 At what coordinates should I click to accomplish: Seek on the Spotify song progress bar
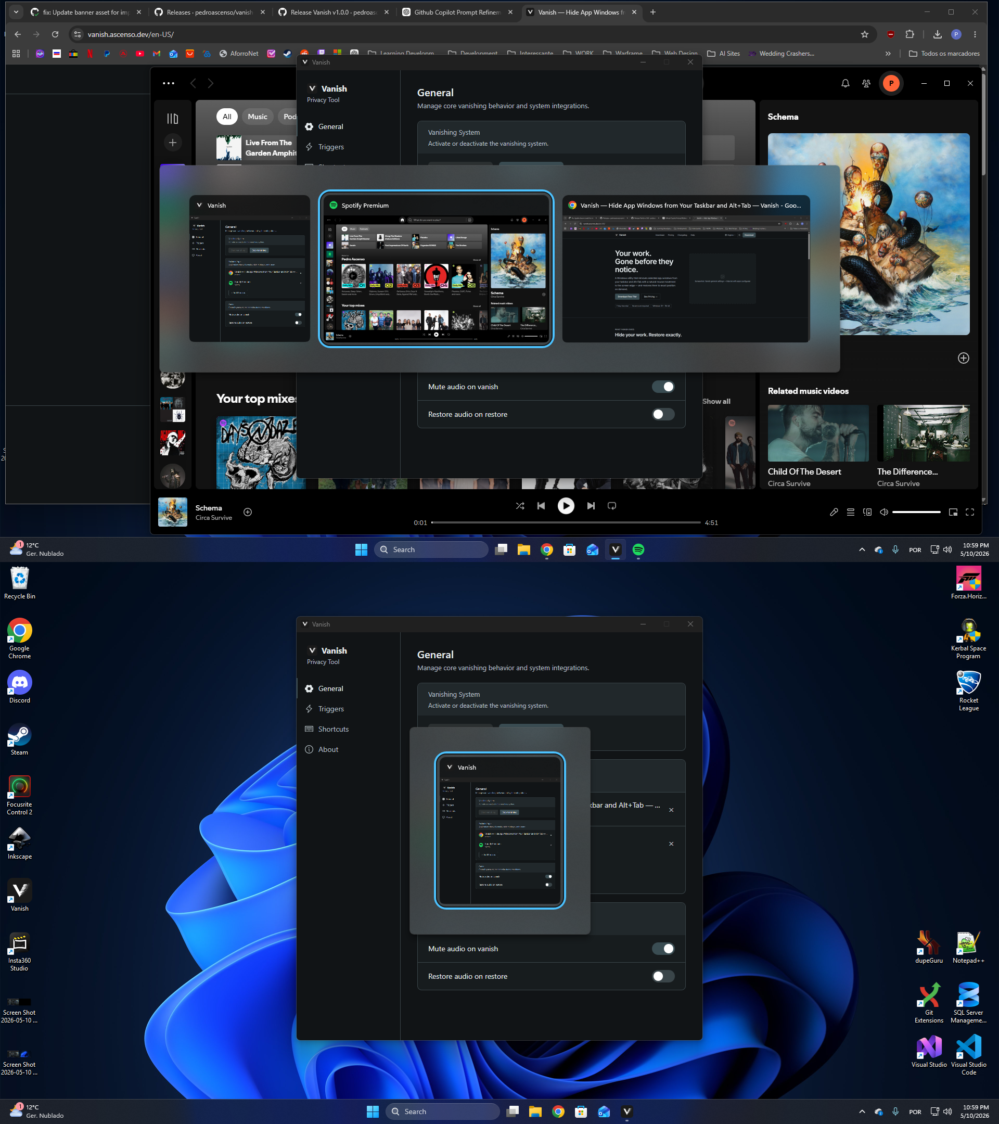pyautogui.click(x=566, y=522)
